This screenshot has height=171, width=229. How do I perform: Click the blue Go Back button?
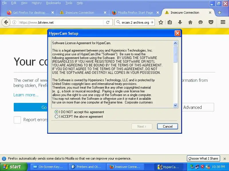coord(31,107)
